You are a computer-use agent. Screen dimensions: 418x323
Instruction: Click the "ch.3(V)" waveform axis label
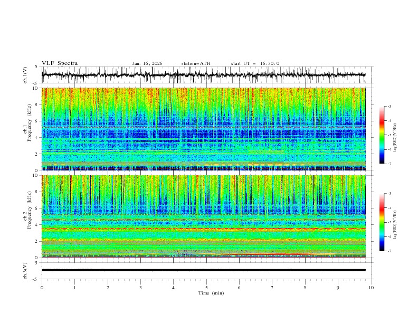pyautogui.click(x=25, y=271)
